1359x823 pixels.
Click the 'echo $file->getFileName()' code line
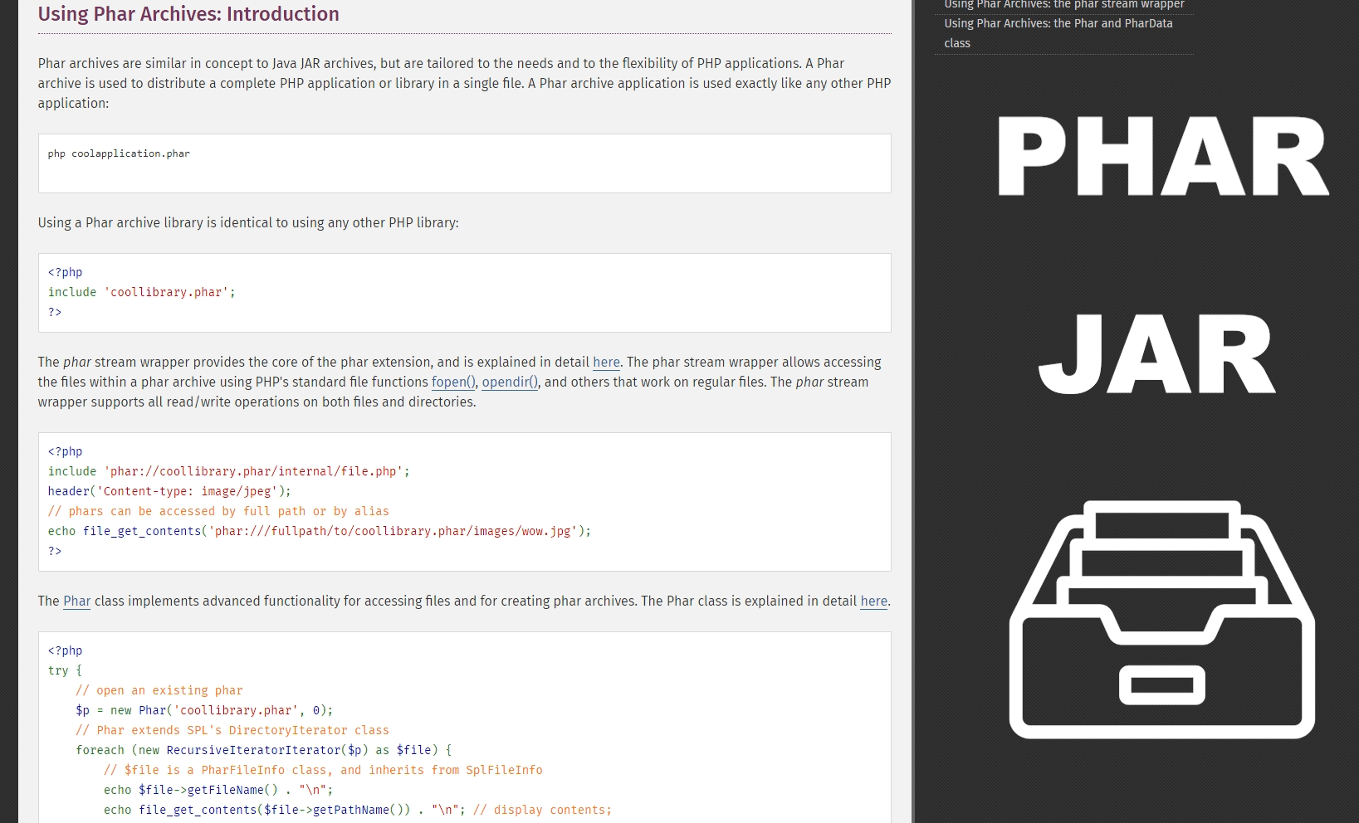tap(218, 790)
